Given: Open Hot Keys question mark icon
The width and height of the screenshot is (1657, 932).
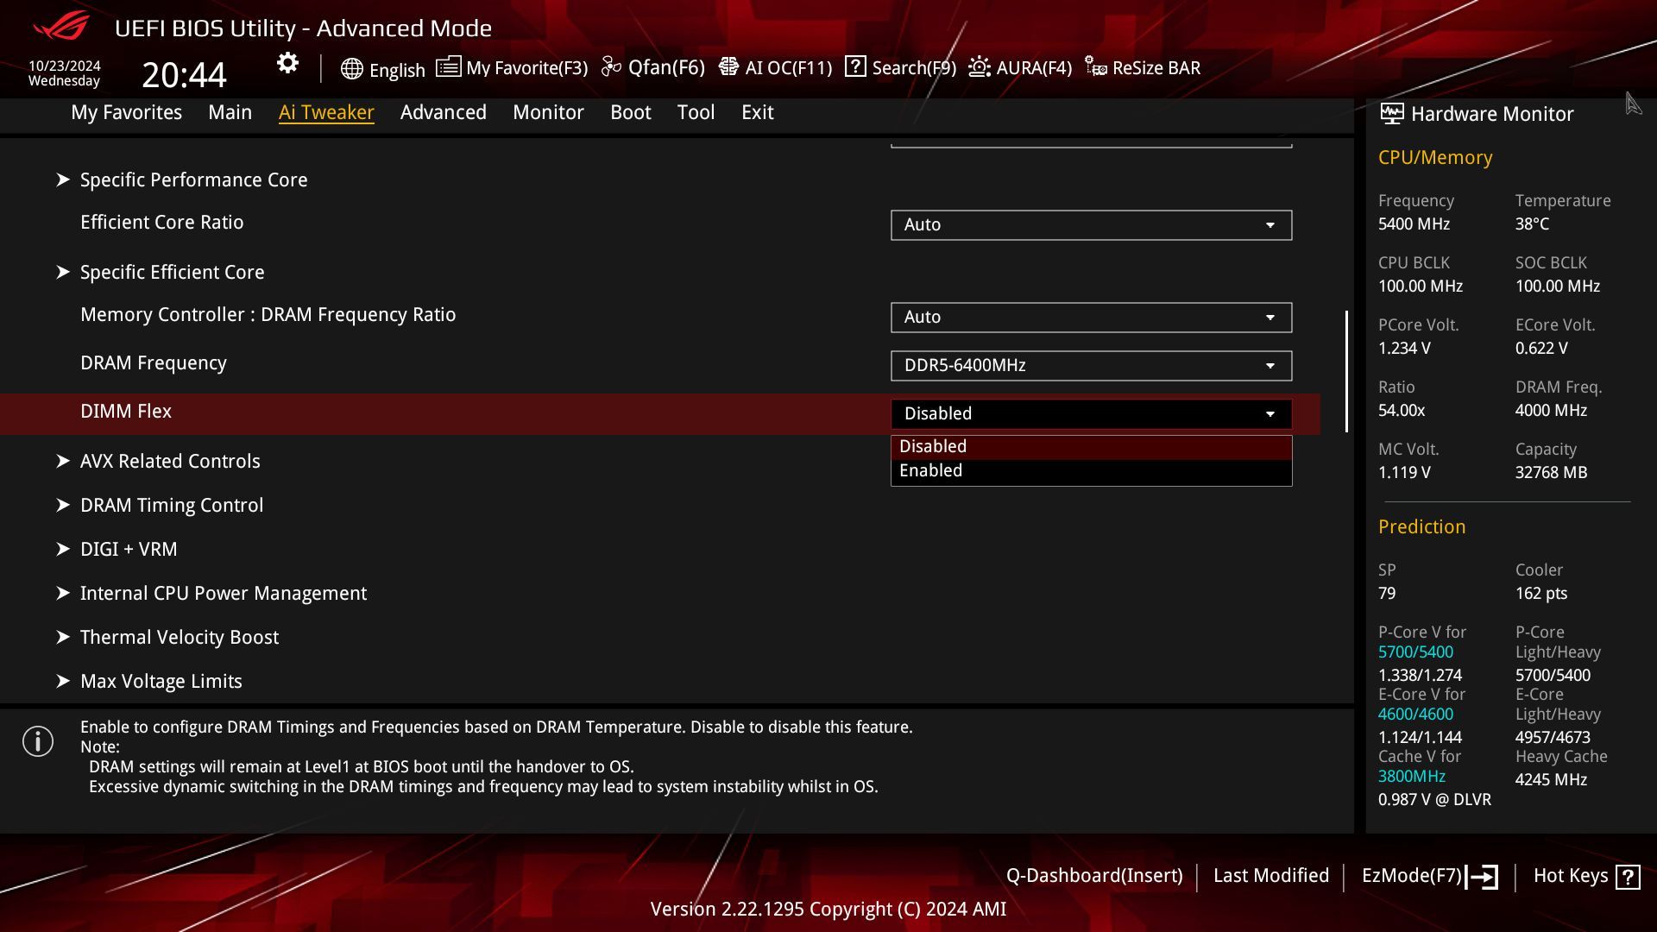Looking at the screenshot, I should coord(1628,877).
